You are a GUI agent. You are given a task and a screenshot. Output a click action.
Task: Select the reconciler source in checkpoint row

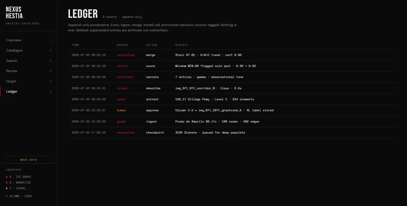click(126, 133)
